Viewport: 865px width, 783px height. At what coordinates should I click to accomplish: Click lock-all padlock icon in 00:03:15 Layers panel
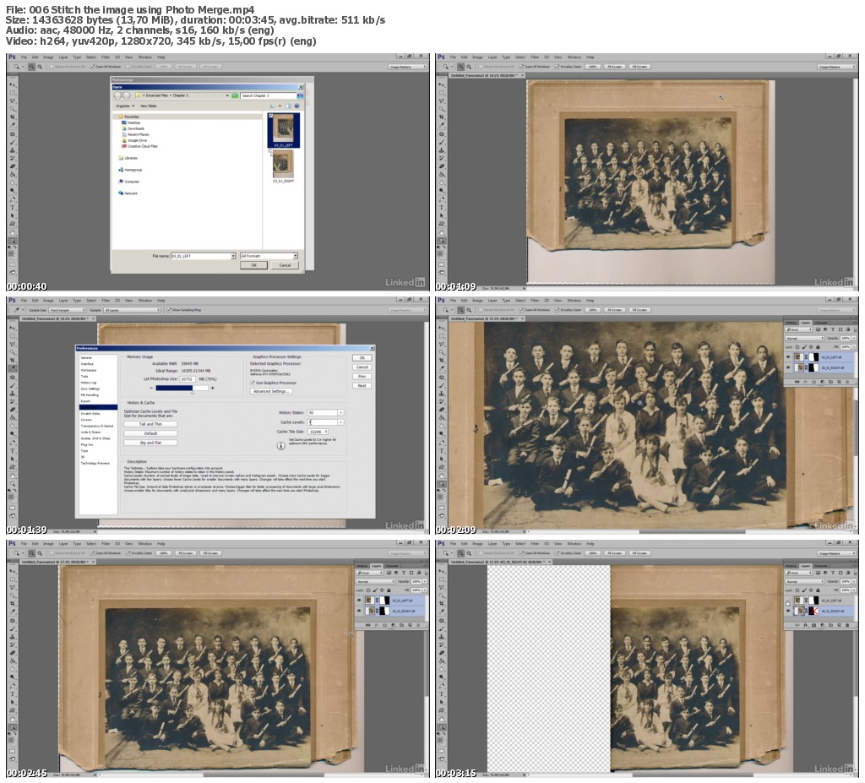point(818,590)
